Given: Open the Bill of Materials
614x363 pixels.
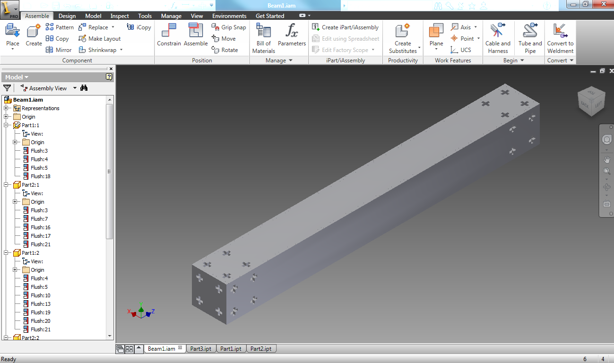Looking at the screenshot, I should point(263,38).
